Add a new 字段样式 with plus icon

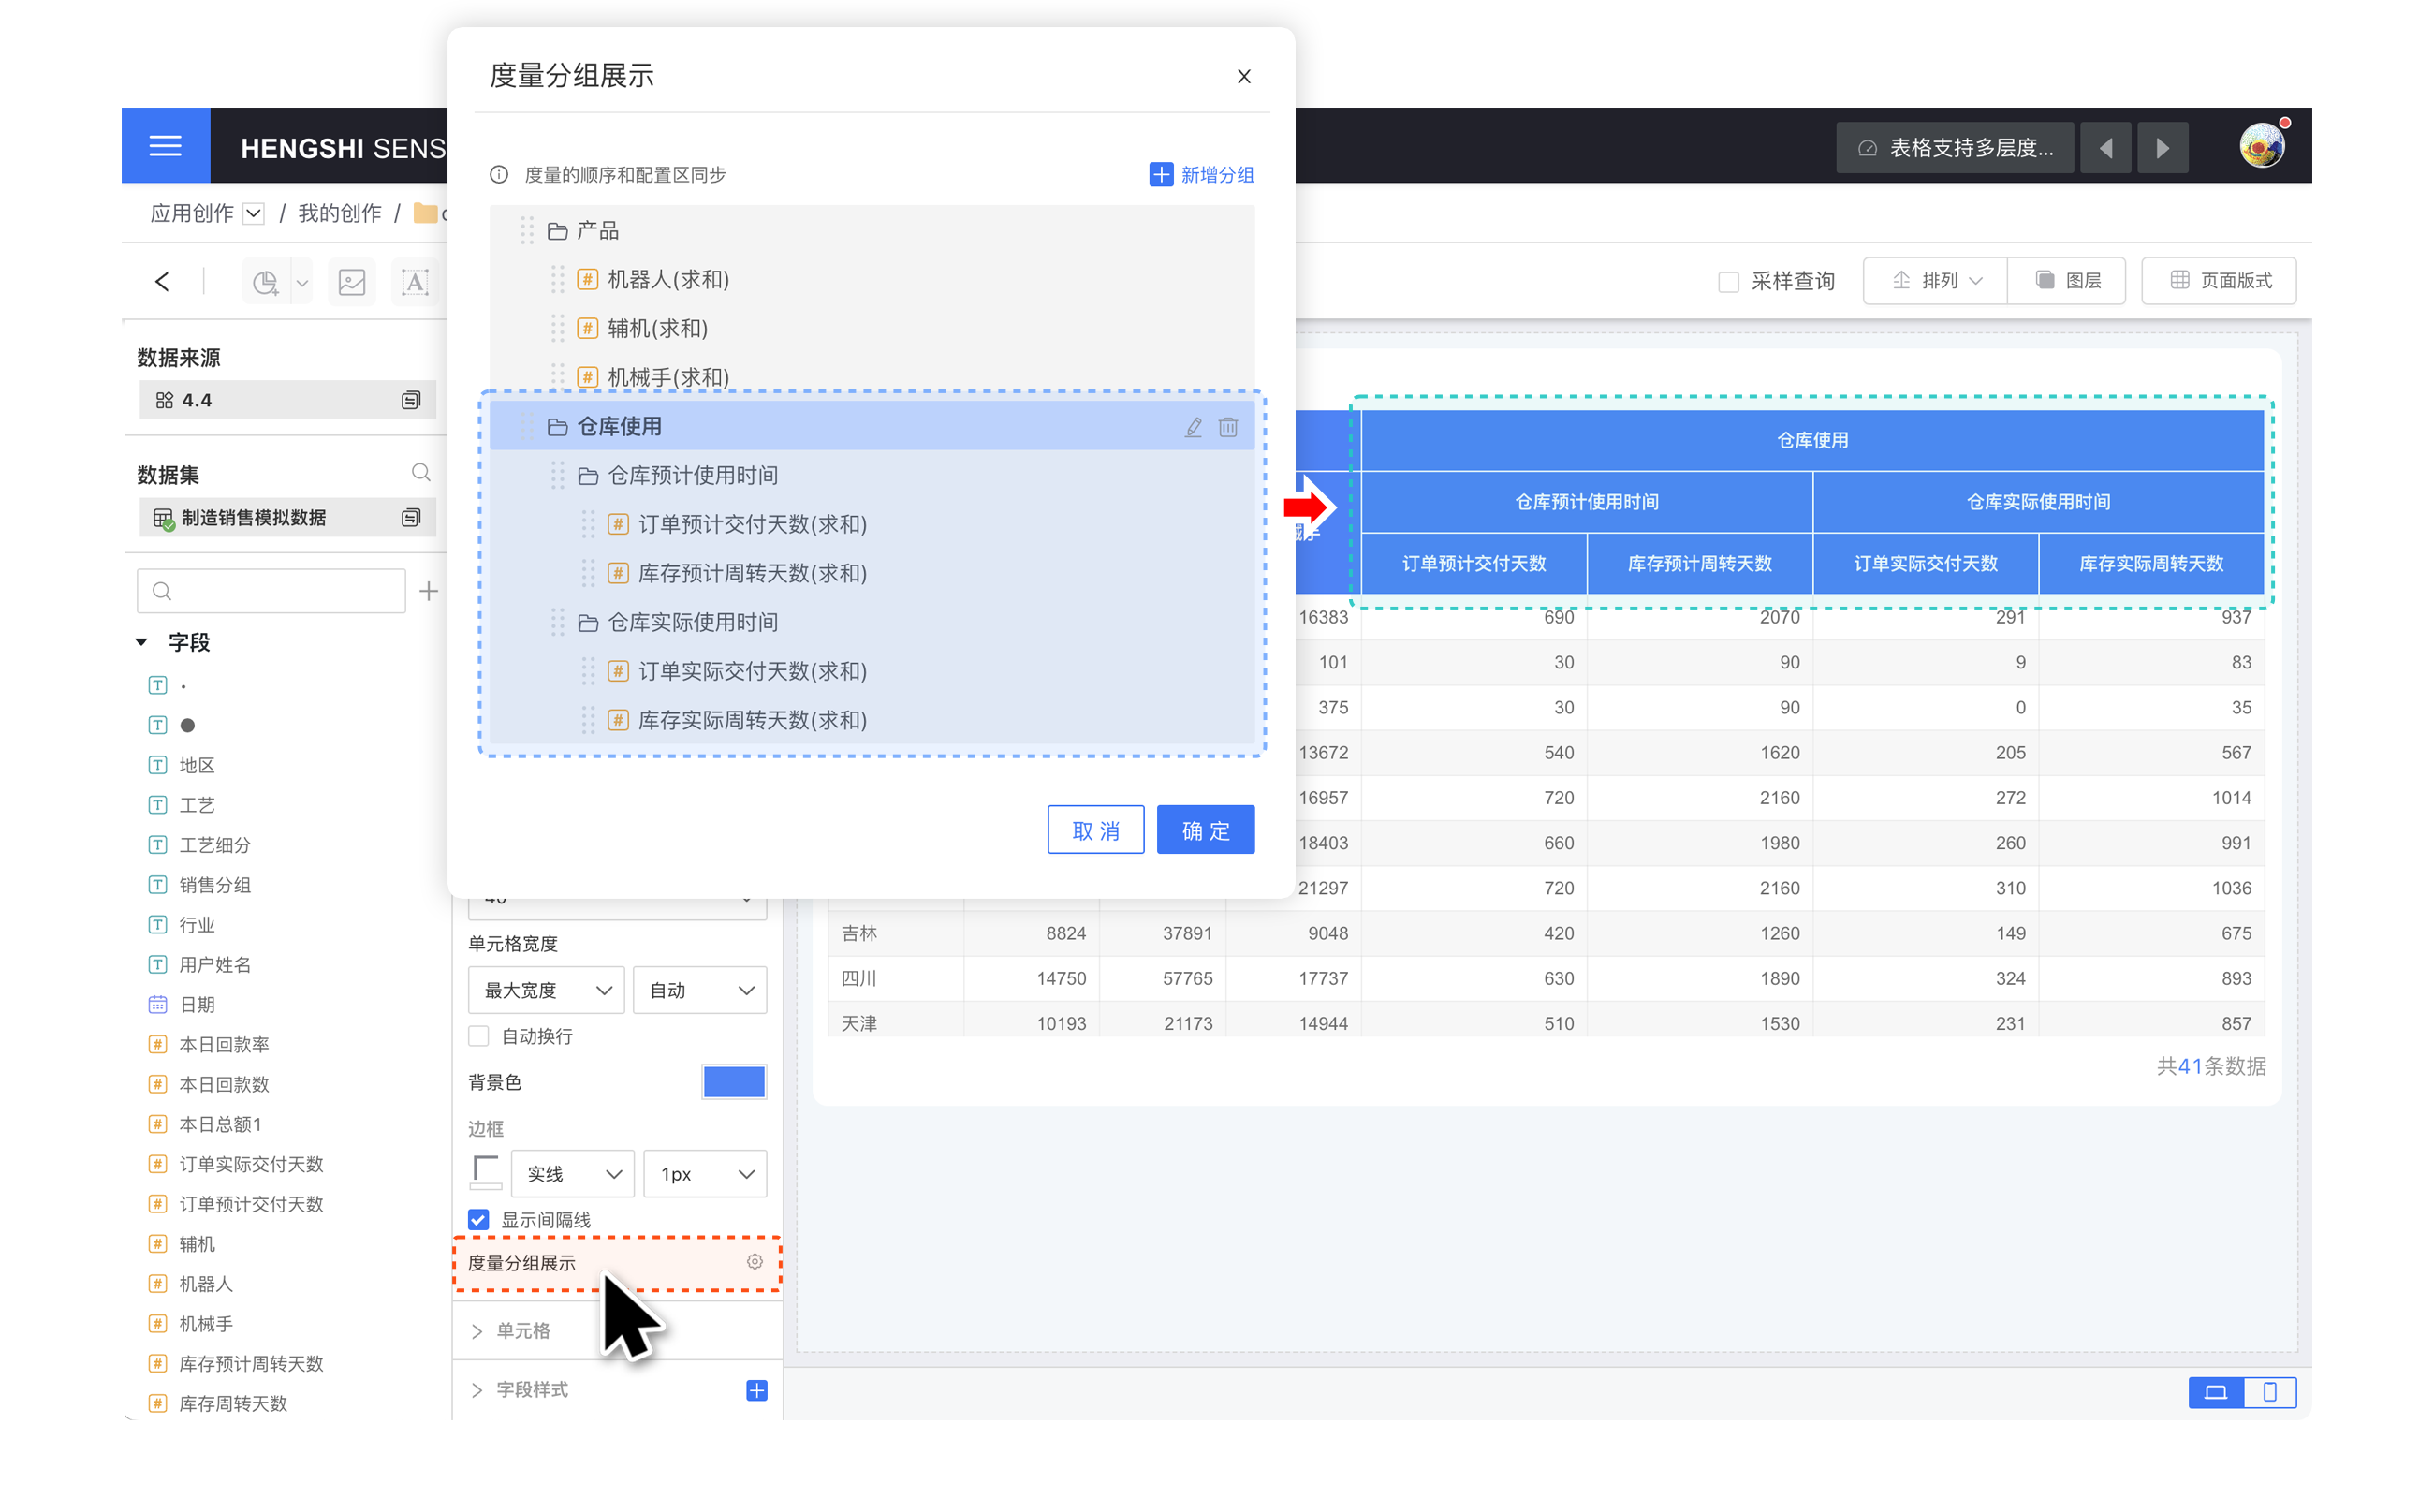(756, 1390)
